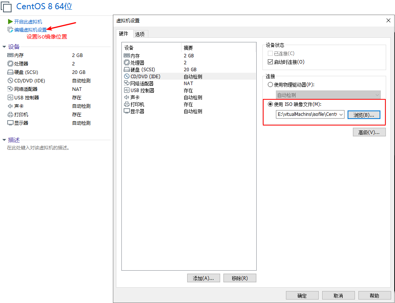Uncheck the 启动时连接(O) checkbox
395x303 pixels.
click(270, 62)
